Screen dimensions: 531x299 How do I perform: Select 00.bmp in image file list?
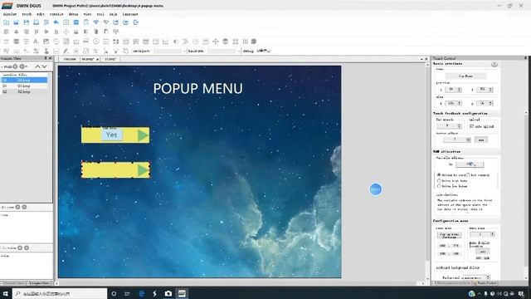pyautogui.click(x=24, y=80)
